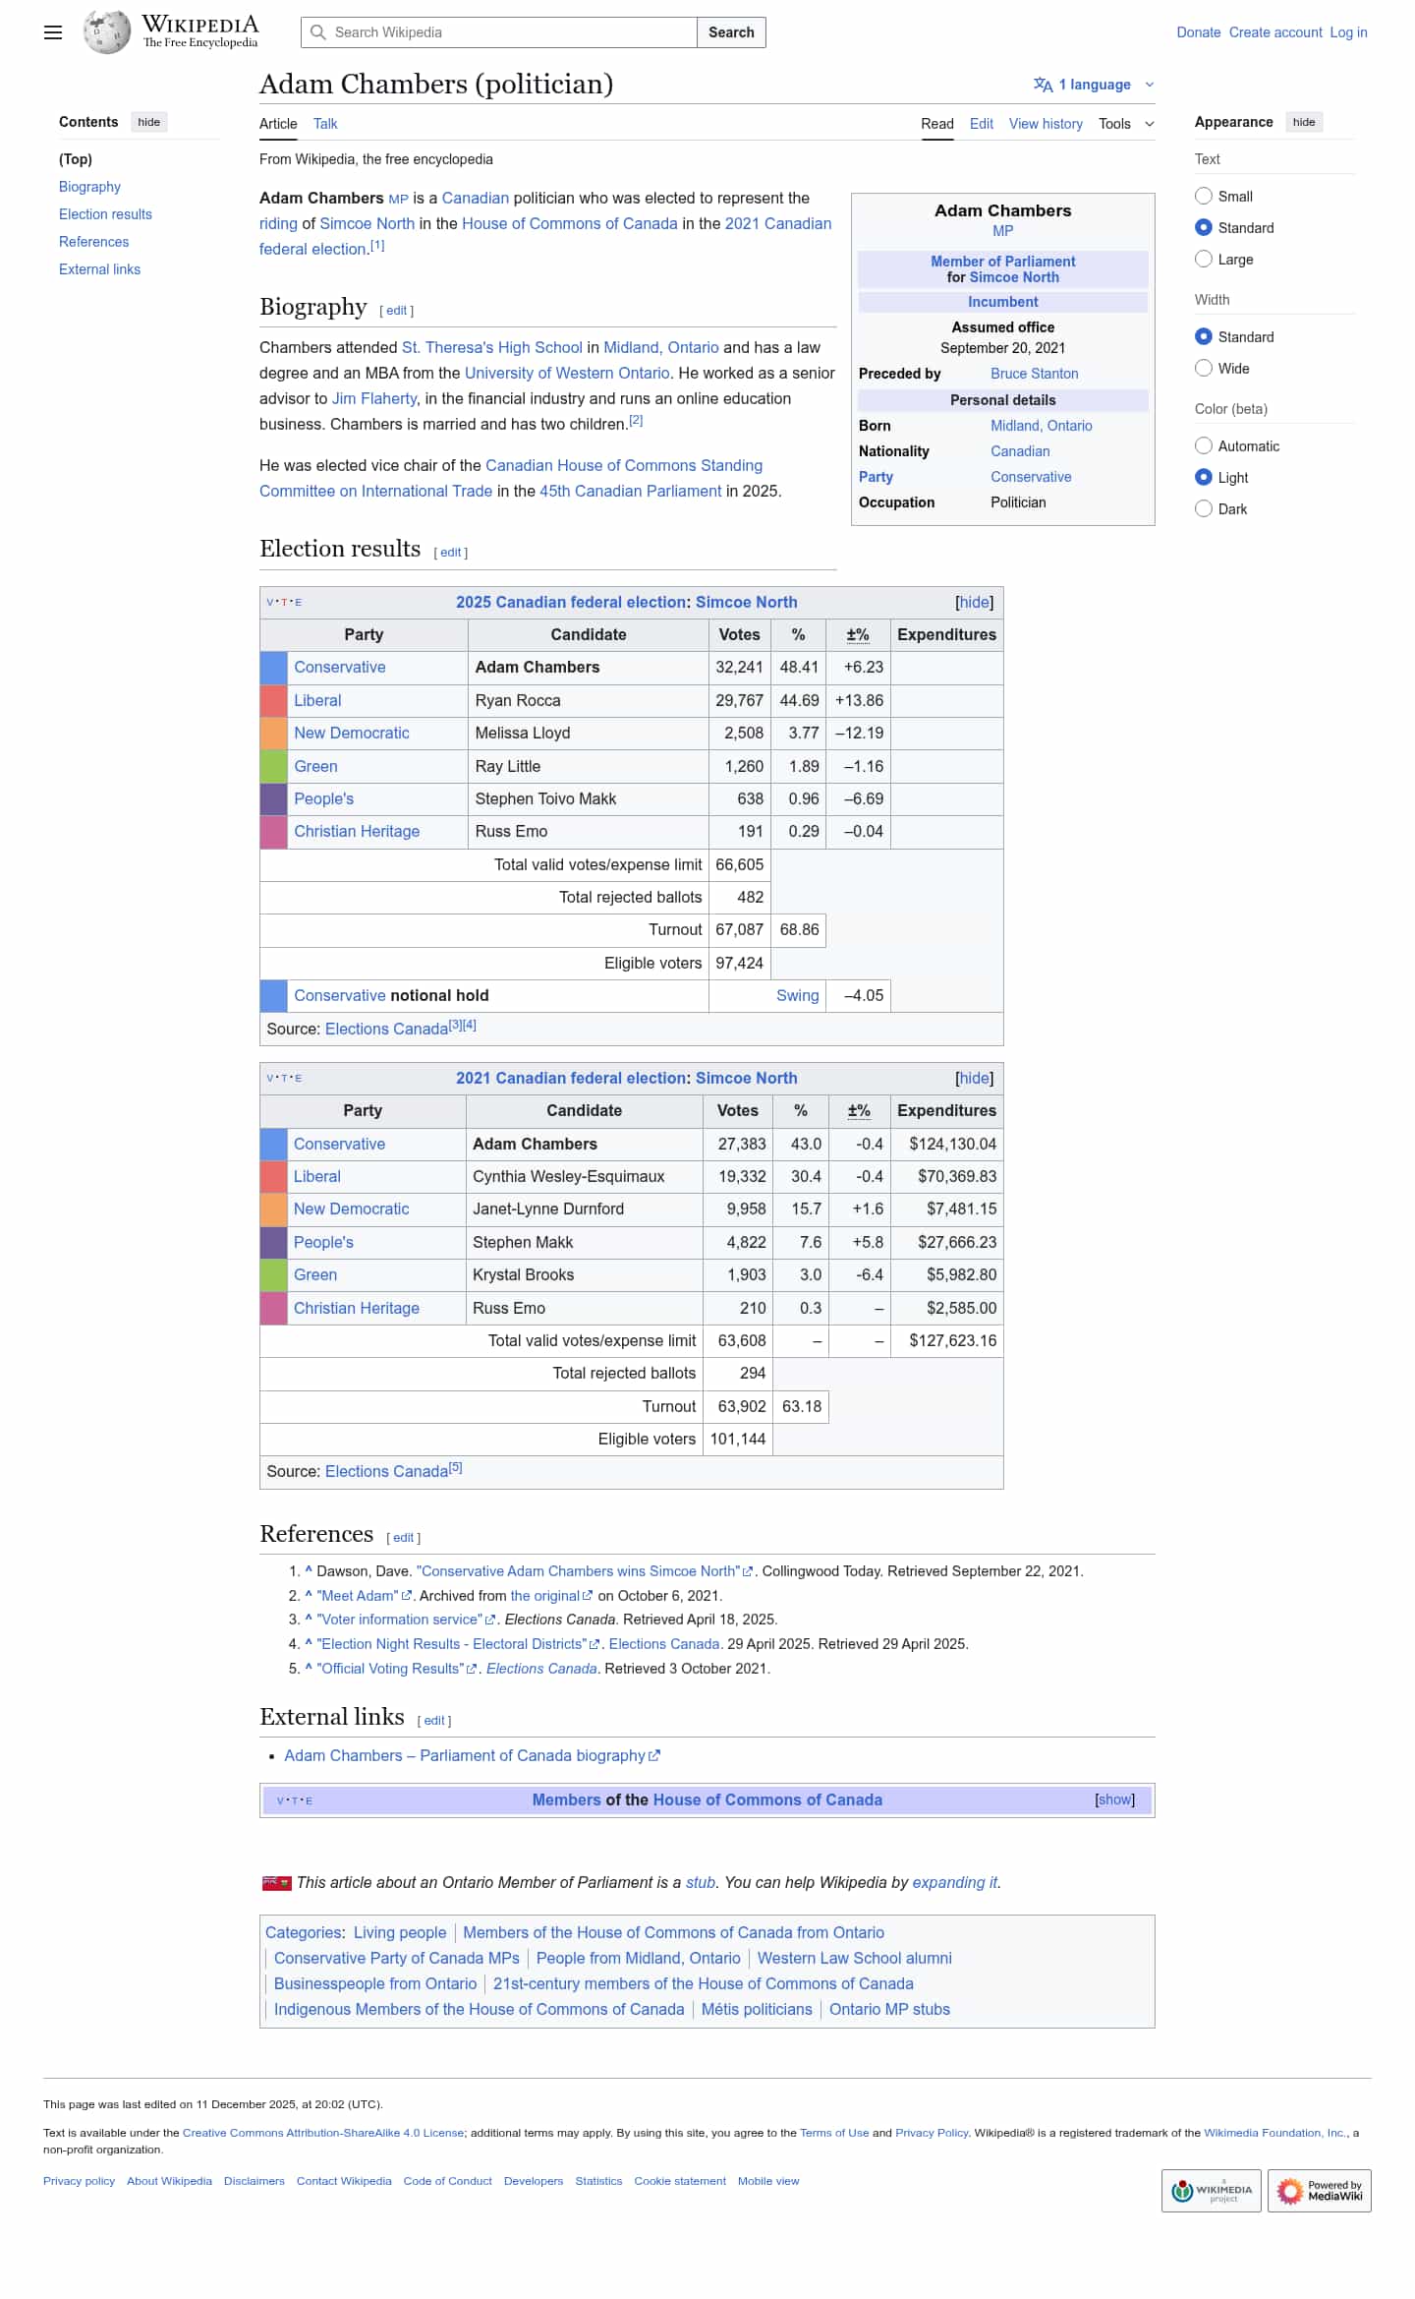Collapse the 2025 election results table

point(974,602)
